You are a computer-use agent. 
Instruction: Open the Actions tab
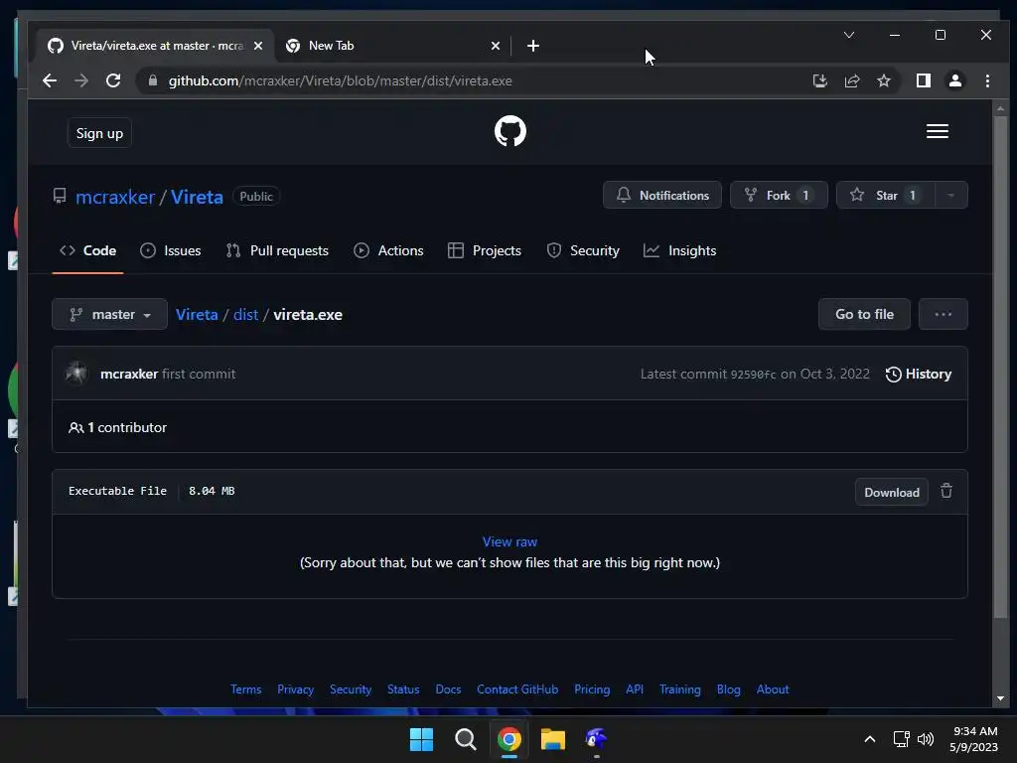coord(388,250)
